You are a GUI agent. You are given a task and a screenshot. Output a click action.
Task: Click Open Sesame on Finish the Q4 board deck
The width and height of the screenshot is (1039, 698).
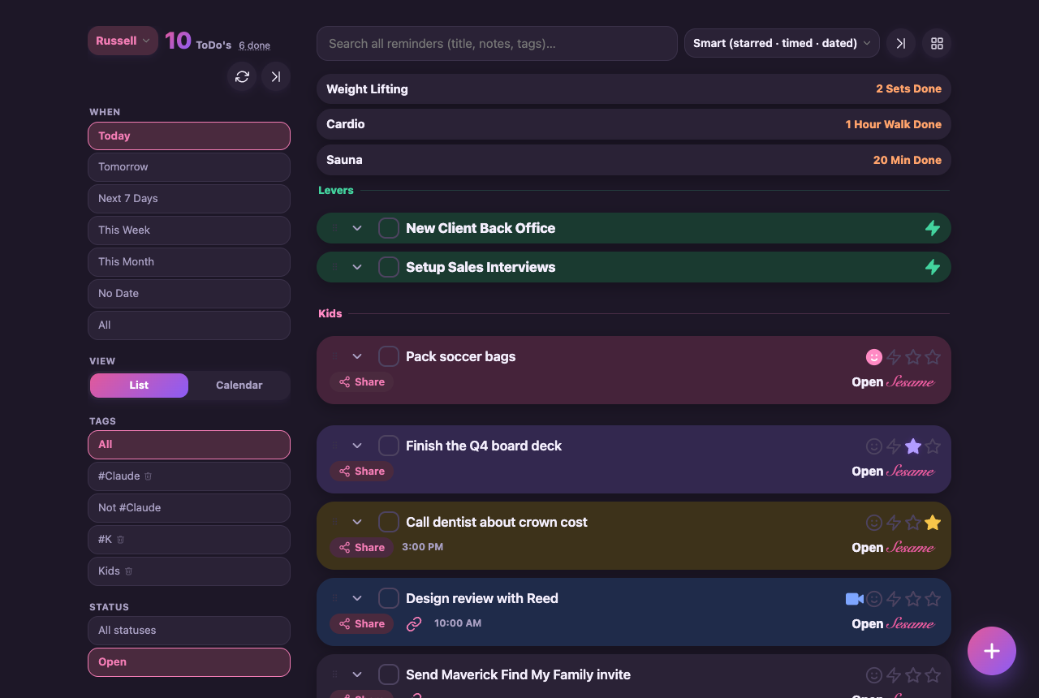coord(894,472)
